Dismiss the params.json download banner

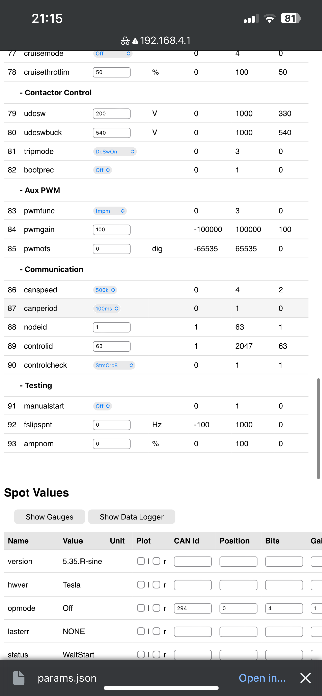[x=306, y=678]
